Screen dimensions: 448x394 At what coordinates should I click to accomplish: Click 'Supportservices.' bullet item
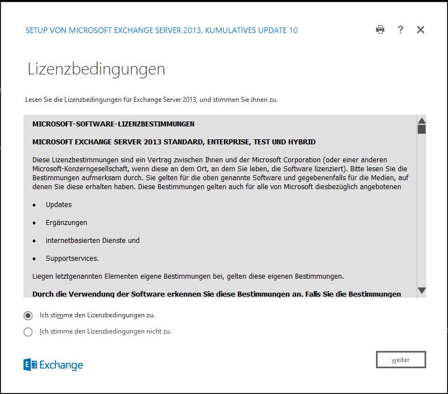[72, 259]
